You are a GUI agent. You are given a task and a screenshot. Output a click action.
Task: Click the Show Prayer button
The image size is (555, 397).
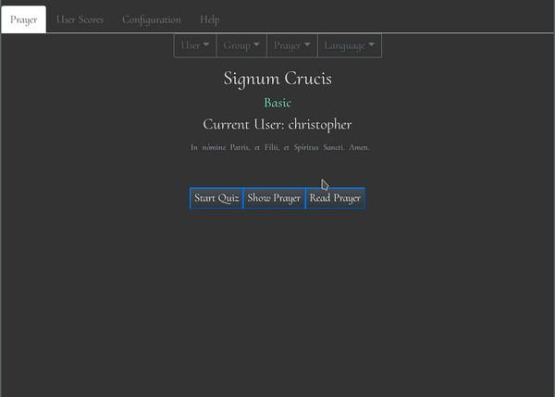[274, 198]
